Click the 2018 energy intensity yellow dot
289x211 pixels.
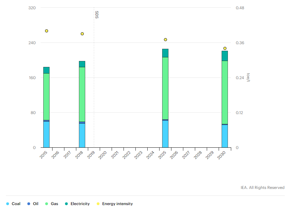point(82,34)
